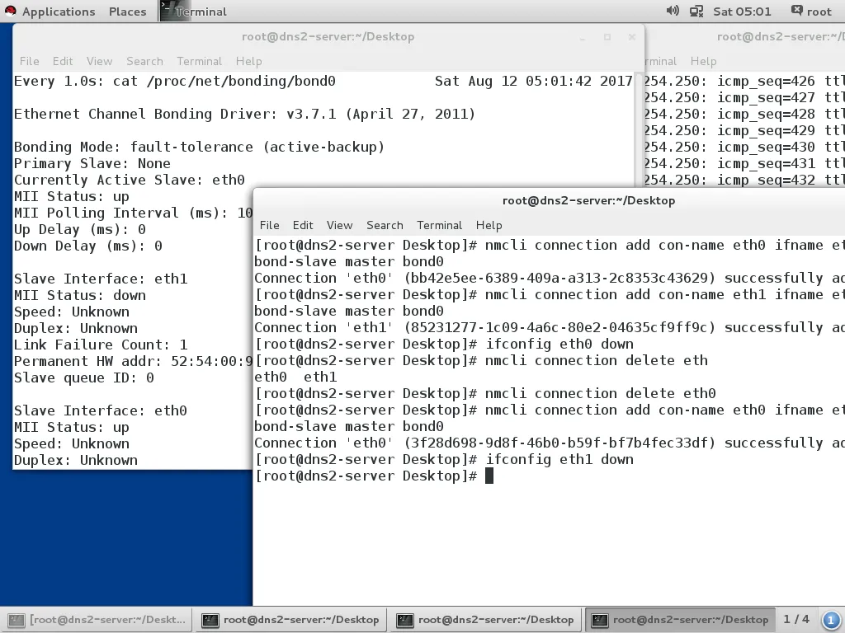This screenshot has height=633, width=845.
Task: Open View menu in bonding watch window
Action: pos(99,61)
